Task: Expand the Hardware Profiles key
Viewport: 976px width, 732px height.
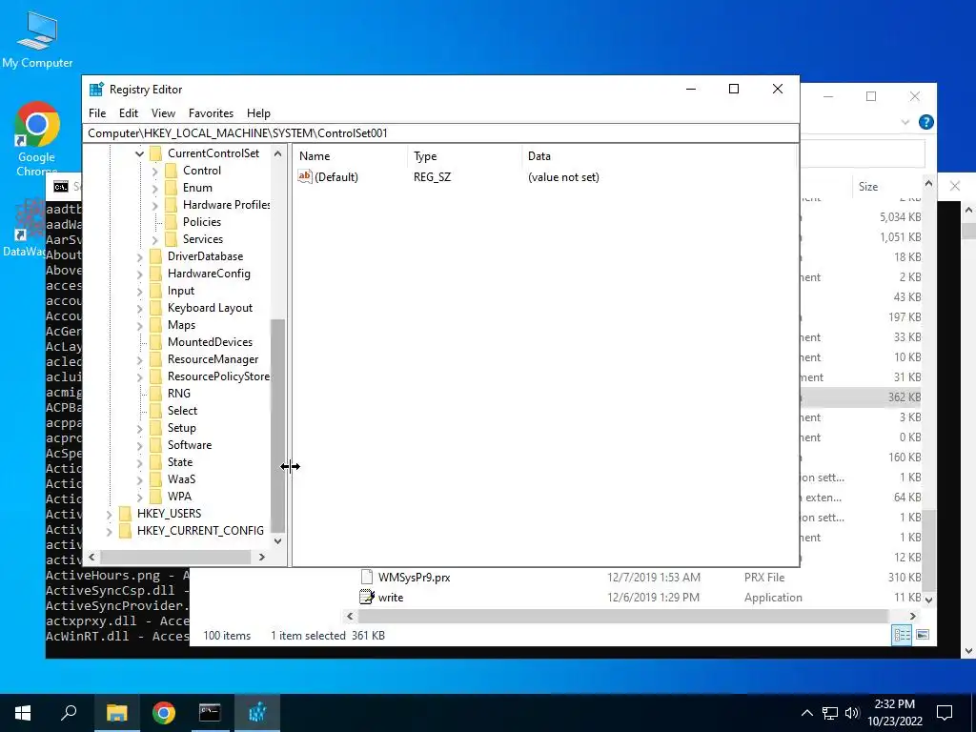Action: 155,206
